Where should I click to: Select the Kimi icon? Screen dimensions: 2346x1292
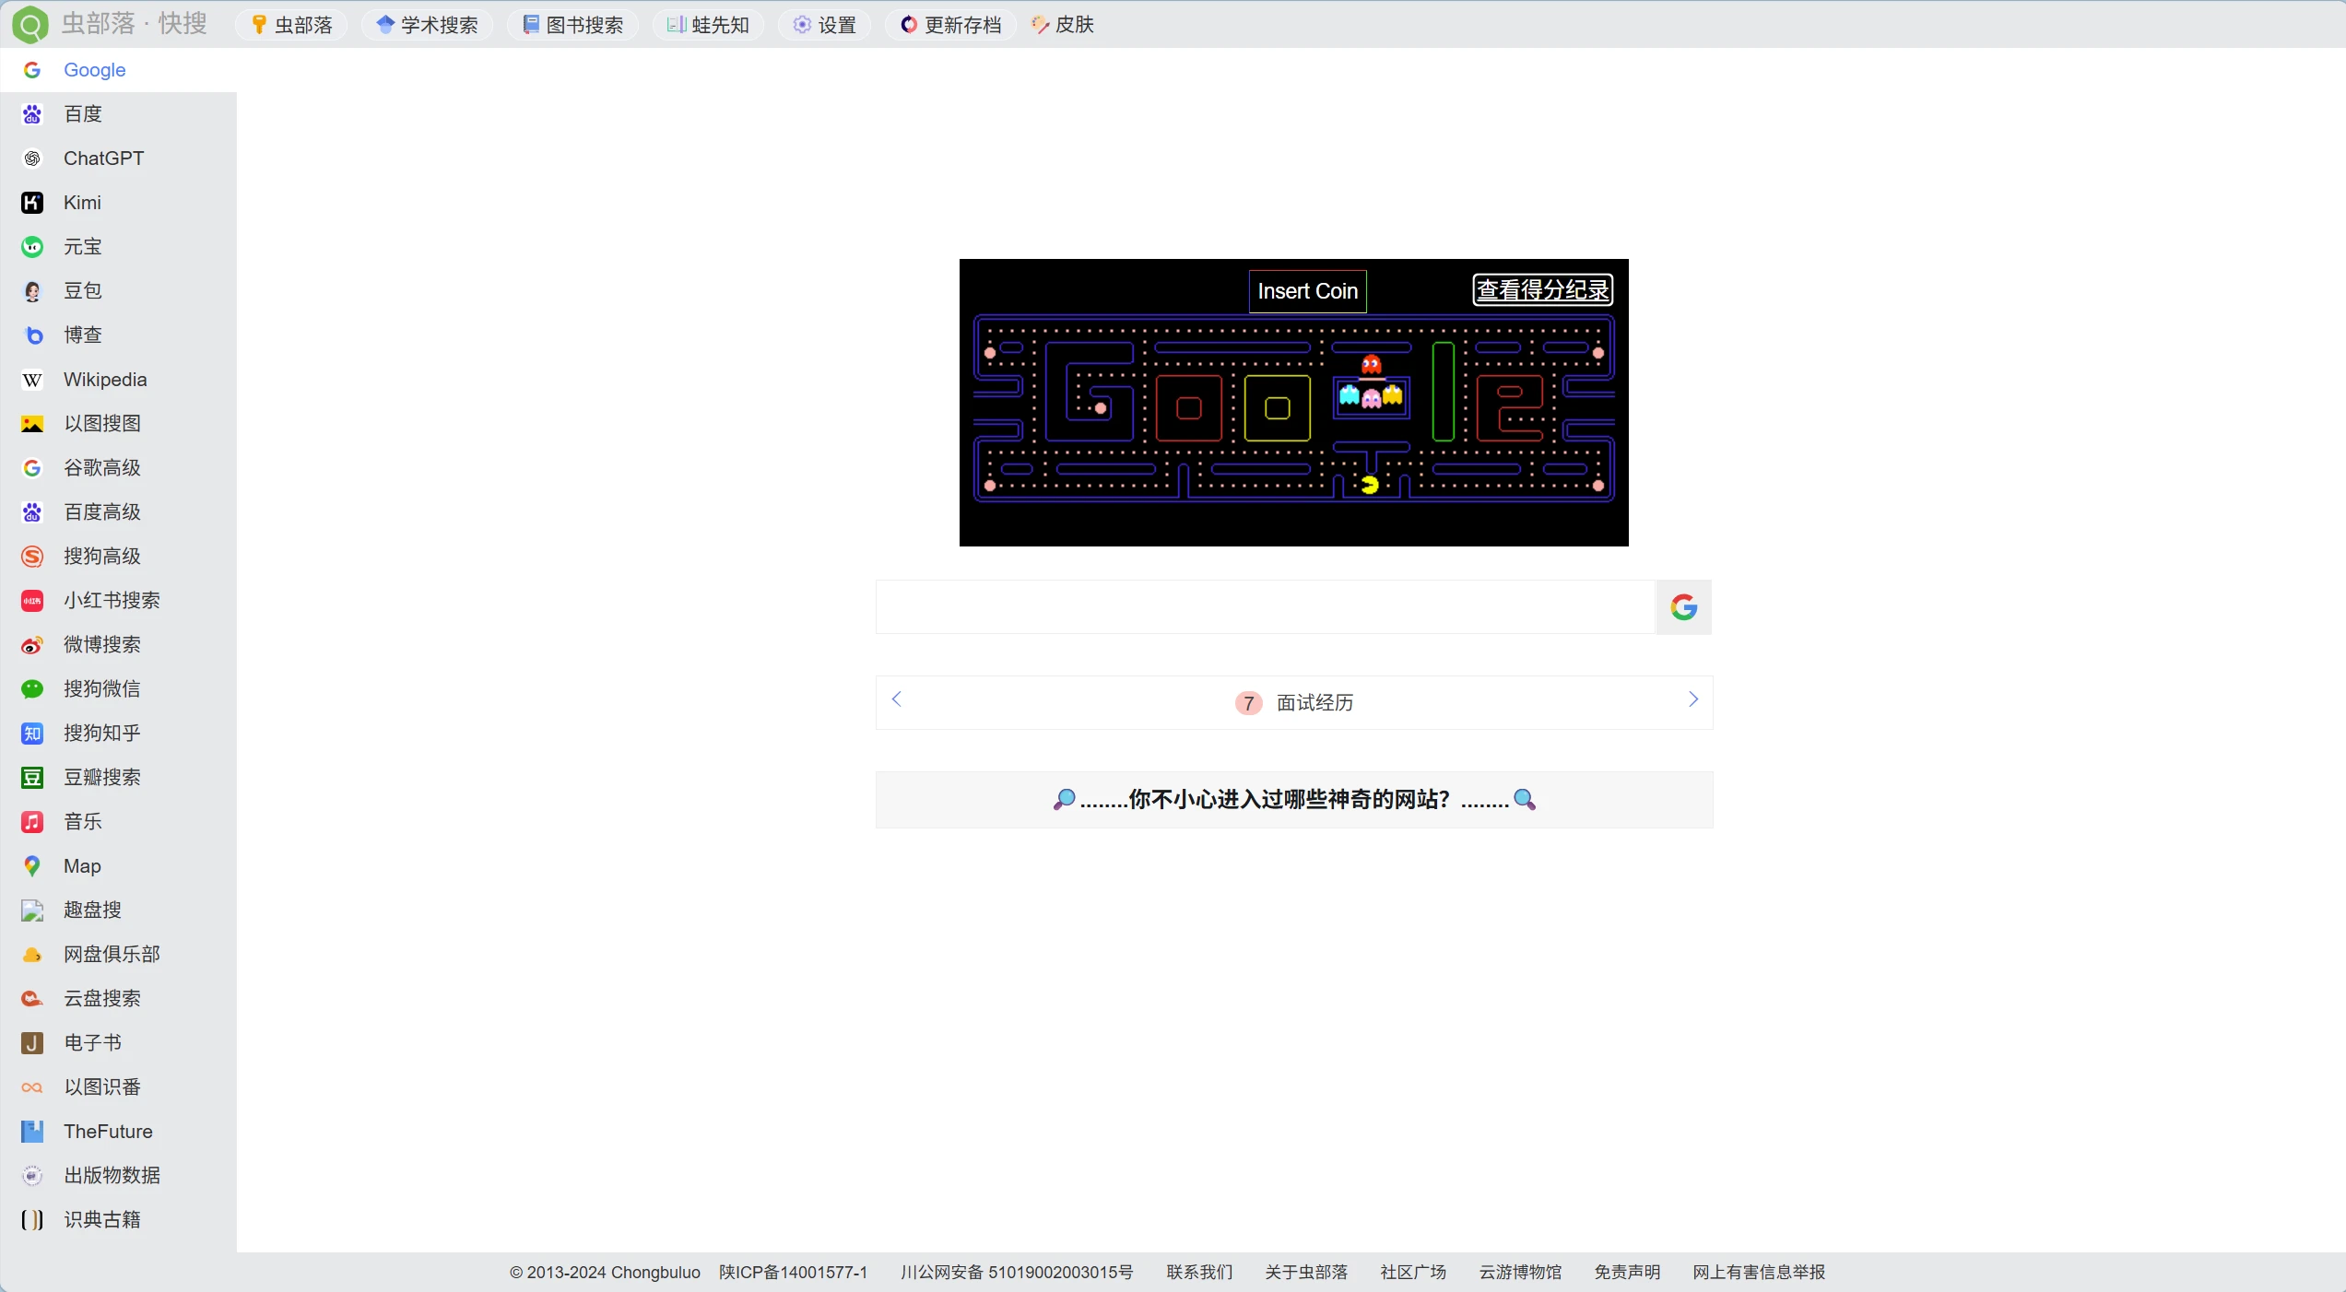32,203
